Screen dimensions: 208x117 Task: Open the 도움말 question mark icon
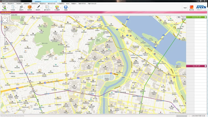tap(66, 8)
